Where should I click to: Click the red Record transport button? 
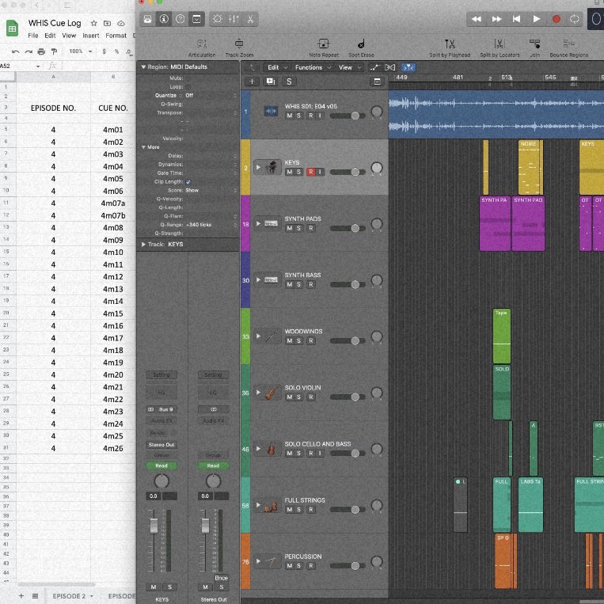click(x=556, y=19)
